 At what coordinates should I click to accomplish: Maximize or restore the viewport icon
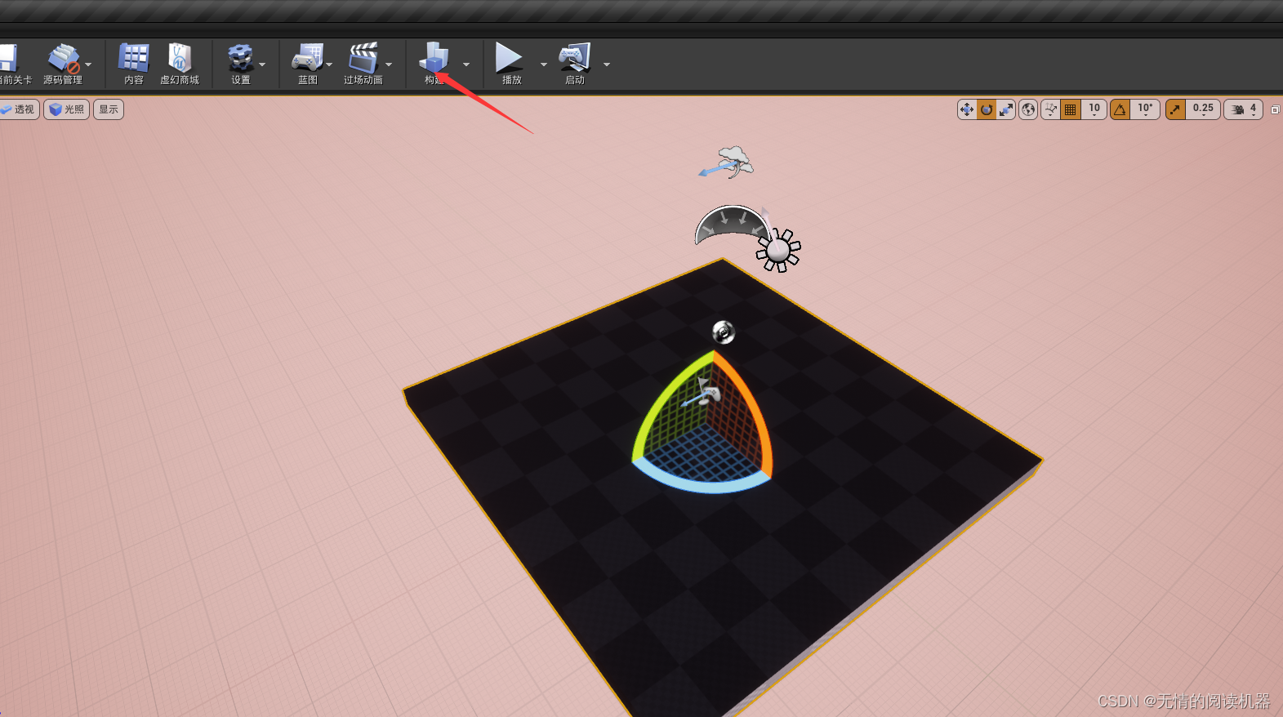1275,109
